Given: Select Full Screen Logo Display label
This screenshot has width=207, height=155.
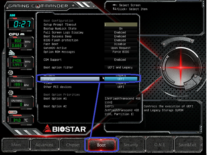Looking at the screenshot, I should pos(63,32).
